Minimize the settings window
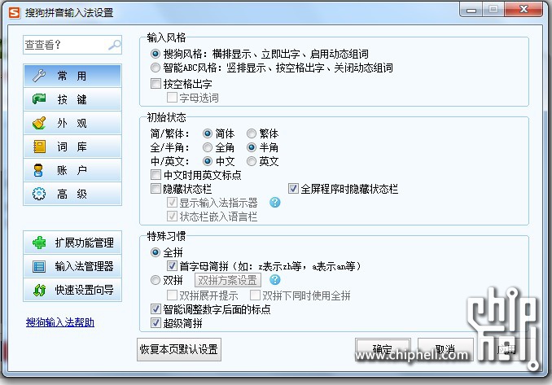Screen dimensions: 552x385 tap(471, 9)
